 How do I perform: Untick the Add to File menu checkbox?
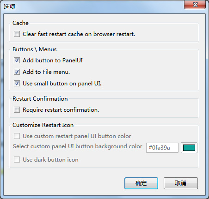click(x=17, y=72)
